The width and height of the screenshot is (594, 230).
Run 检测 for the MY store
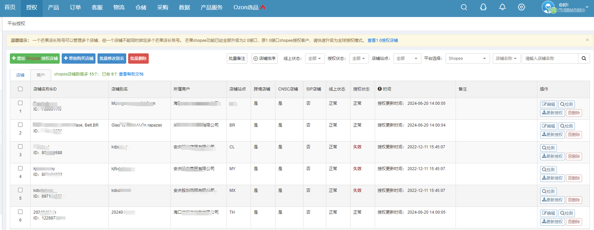tap(548, 170)
